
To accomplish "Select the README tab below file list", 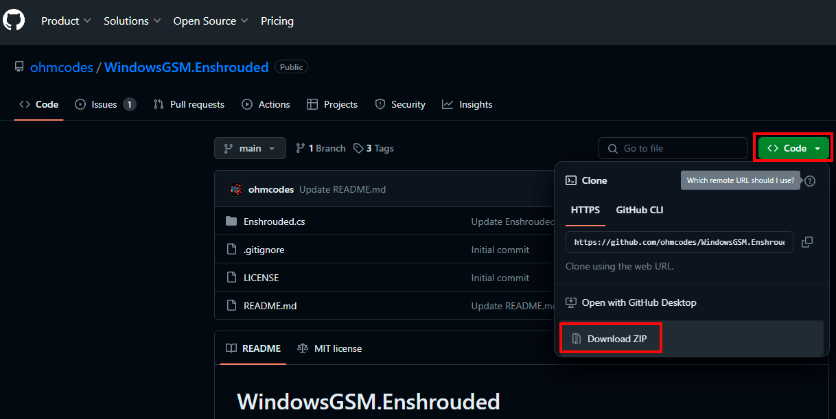I will pyautogui.click(x=254, y=348).
